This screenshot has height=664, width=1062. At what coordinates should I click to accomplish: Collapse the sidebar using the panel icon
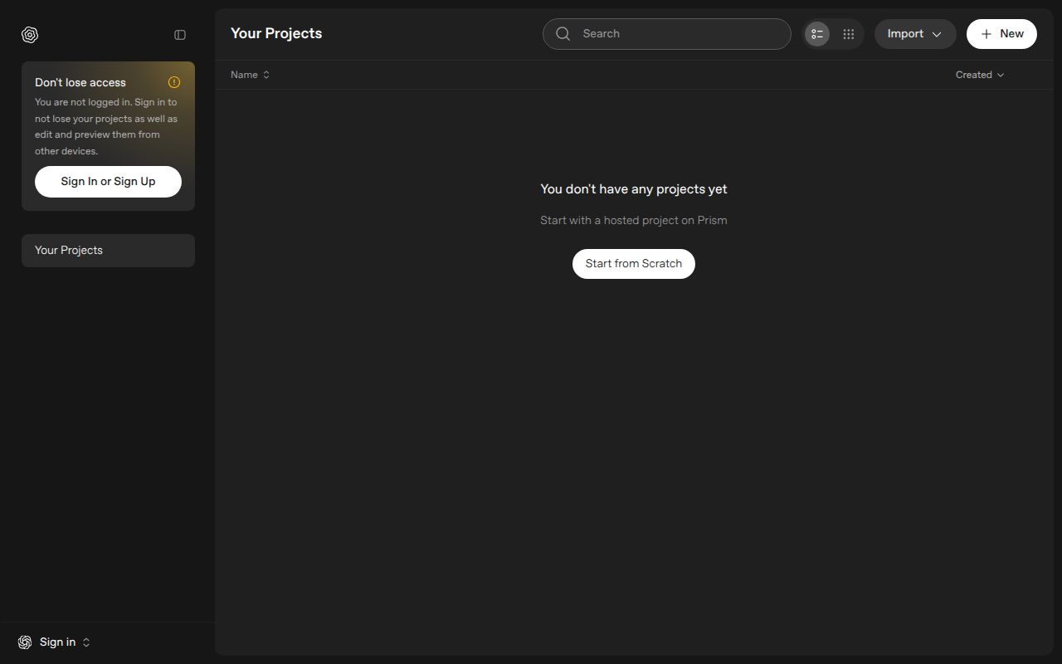coord(180,35)
